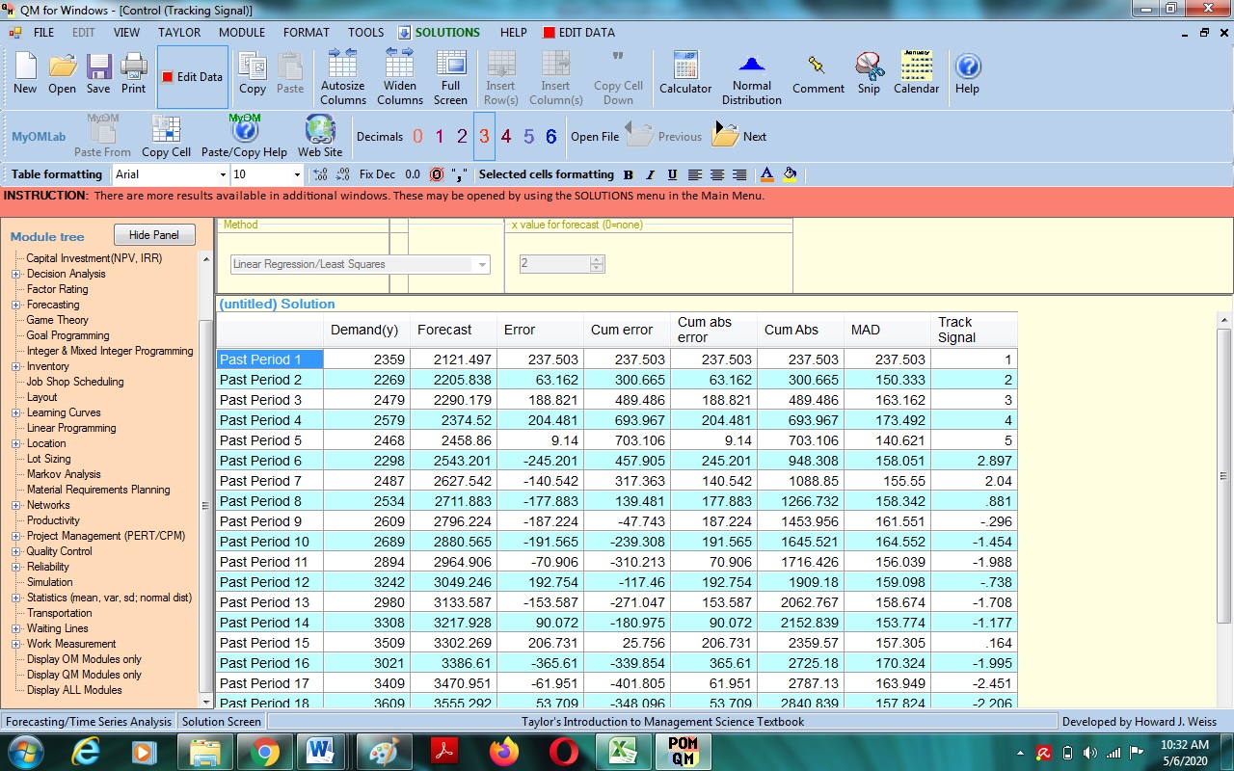Expand the Forecasting tree node
The width and height of the screenshot is (1234, 771).
point(16,305)
